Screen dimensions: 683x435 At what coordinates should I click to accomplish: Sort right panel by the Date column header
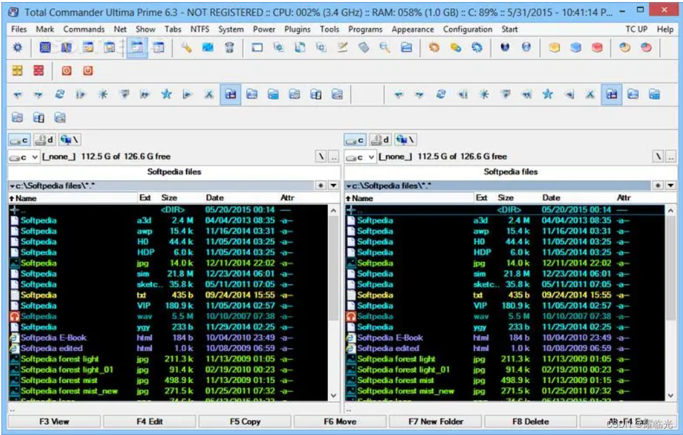click(x=577, y=198)
